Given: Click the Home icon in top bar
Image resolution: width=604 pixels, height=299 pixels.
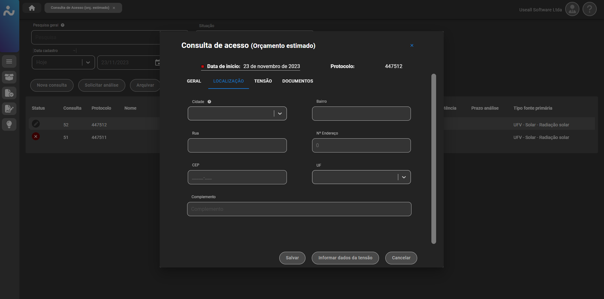Looking at the screenshot, I should click(x=32, y=8).
